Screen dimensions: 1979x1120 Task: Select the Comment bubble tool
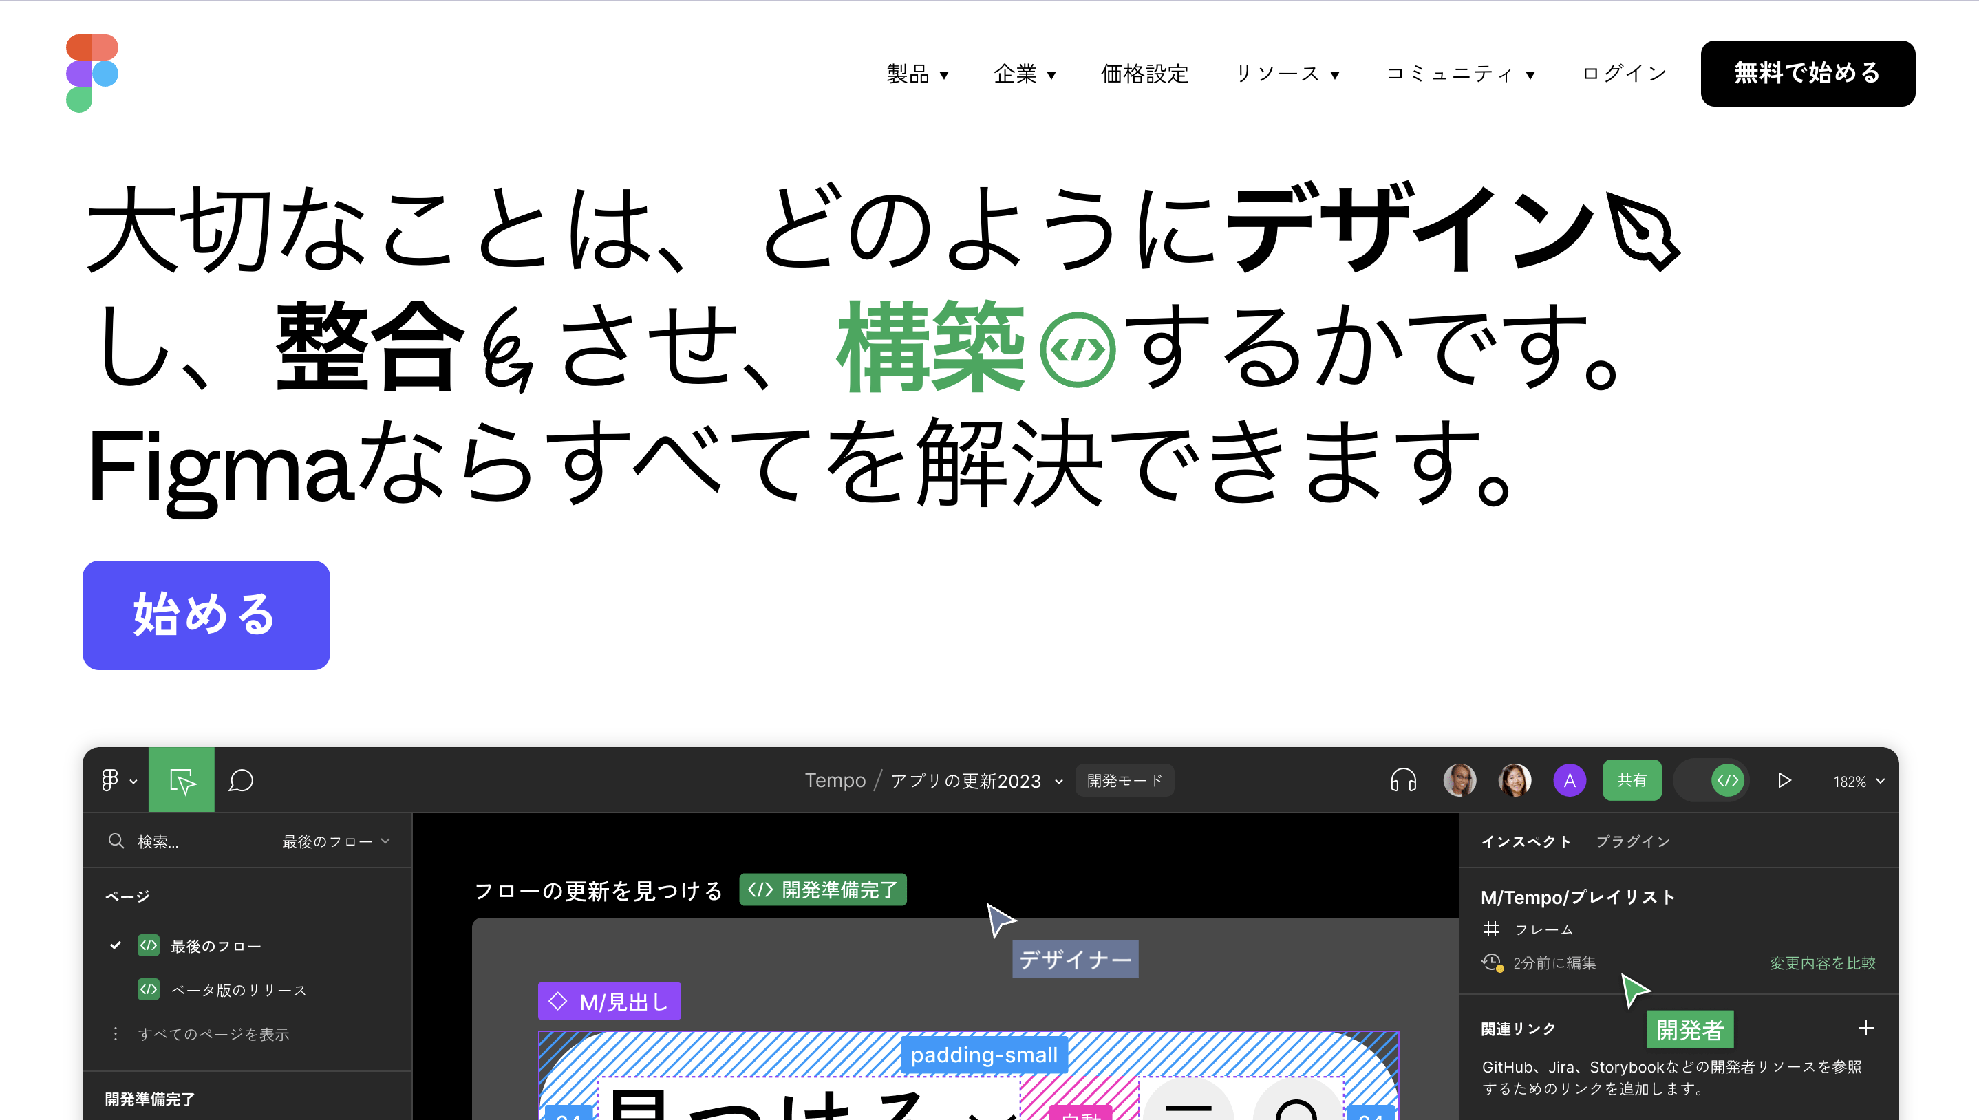pyautogui.click(x=241, y=781)
